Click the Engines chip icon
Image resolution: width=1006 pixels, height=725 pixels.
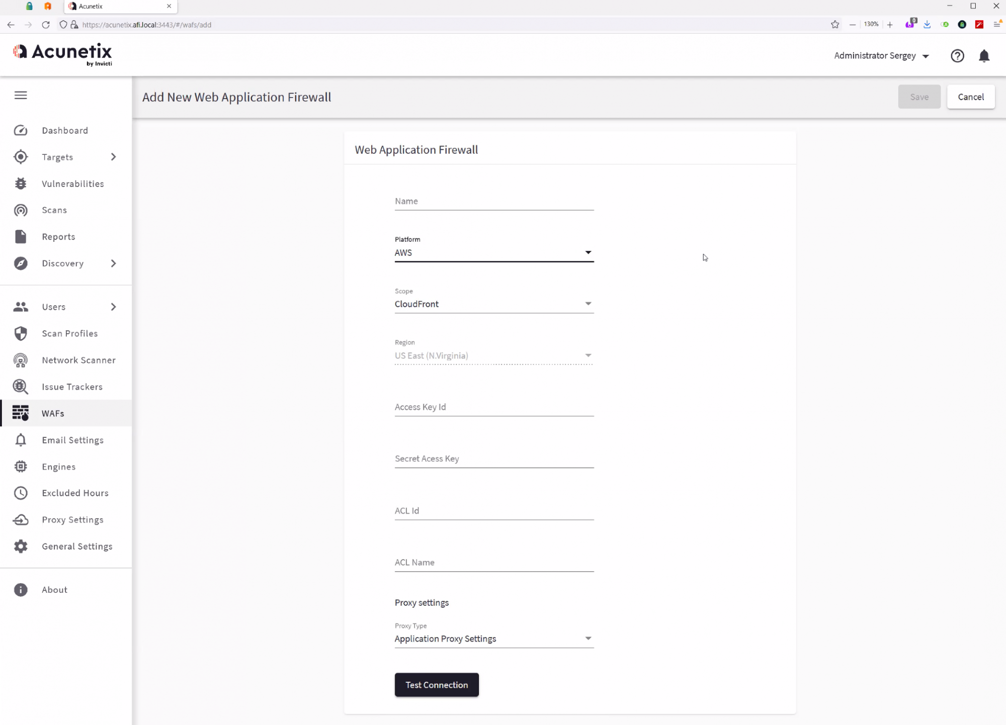[21, 467]
